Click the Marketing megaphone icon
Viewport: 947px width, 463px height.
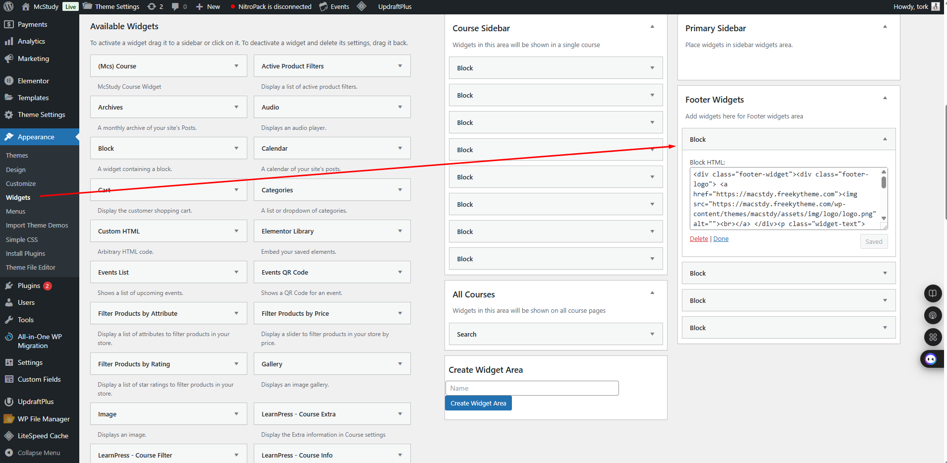click(x=9, y=58)
